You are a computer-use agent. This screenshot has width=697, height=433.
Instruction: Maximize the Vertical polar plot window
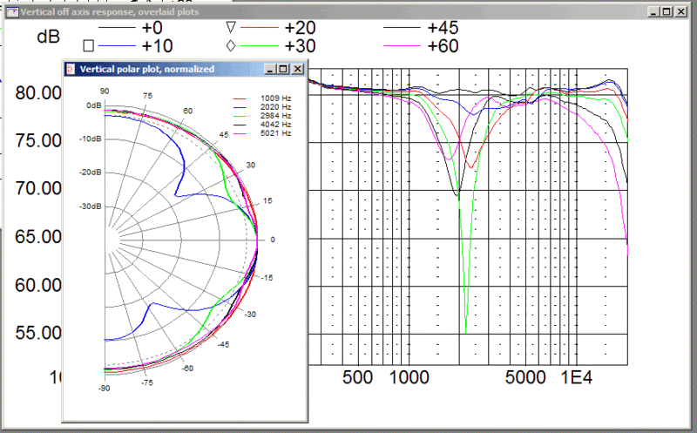coord(283,69)
